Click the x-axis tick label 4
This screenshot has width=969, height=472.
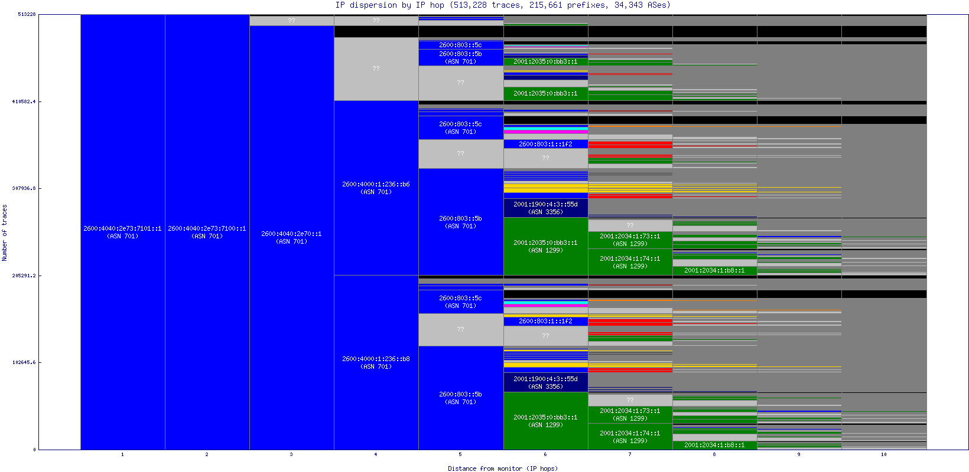pos(376,454)
